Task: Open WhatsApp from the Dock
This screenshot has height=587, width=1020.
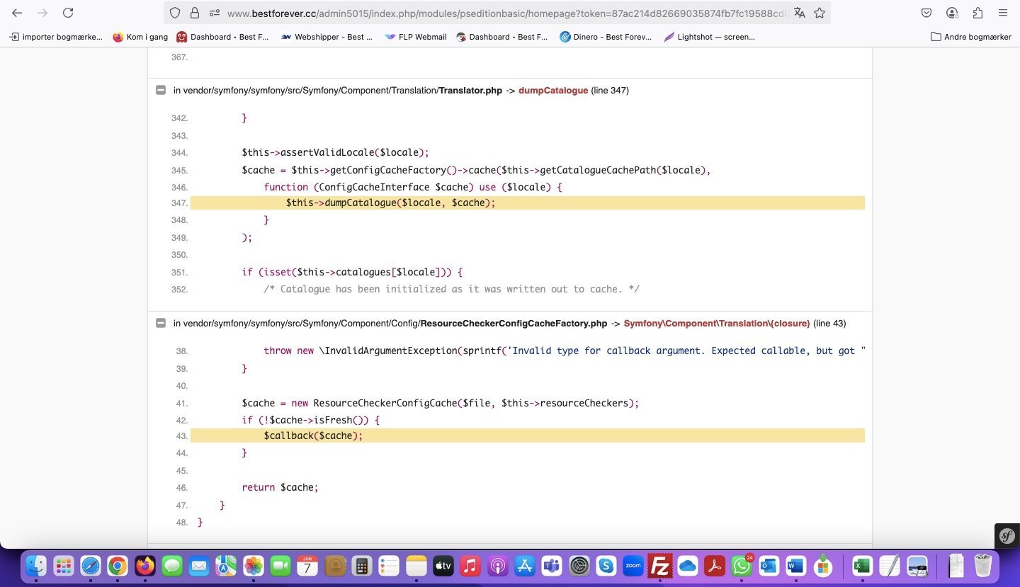Action: pyautogui.click(x=742, y=566)
